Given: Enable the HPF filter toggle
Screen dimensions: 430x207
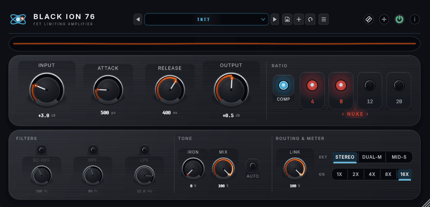Looking at the screenshot, I should (93, 150).
